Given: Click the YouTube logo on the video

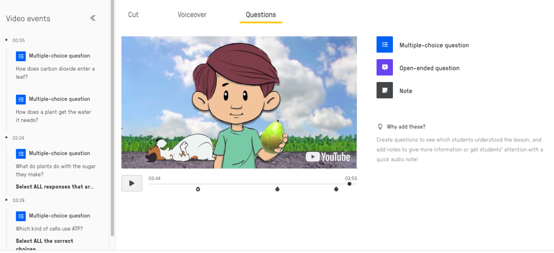Looking at the screenshot, I should pos(328,157).
